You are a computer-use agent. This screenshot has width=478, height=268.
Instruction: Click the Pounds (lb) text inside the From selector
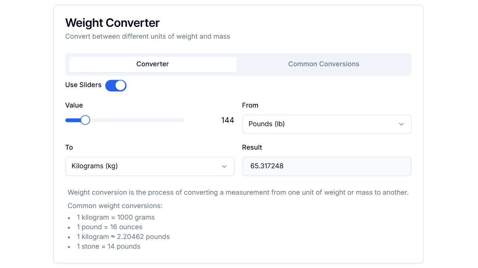[266, 124]
